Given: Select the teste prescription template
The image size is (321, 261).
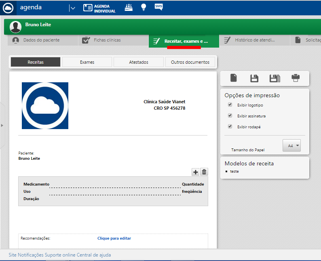Looking at the screenshot, I should point(234,171).
